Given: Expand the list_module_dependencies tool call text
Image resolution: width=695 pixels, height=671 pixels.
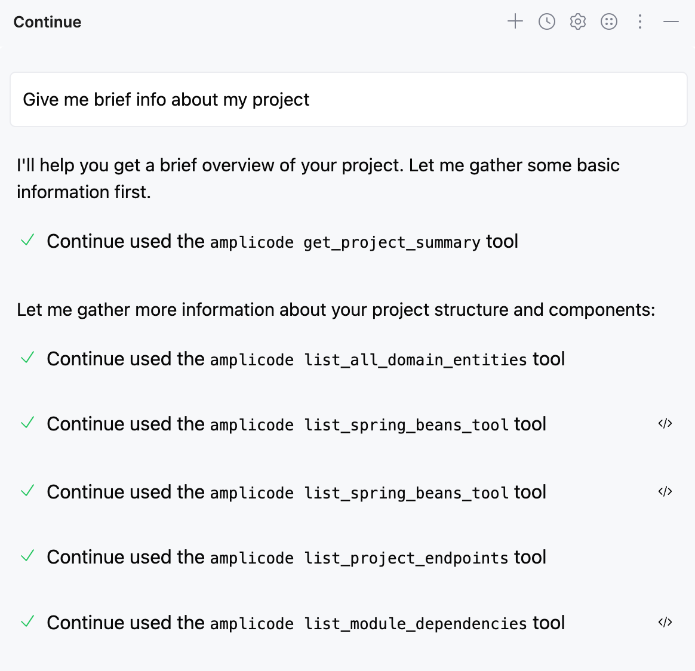Looking at the screenshot, I should coord(305,623).
